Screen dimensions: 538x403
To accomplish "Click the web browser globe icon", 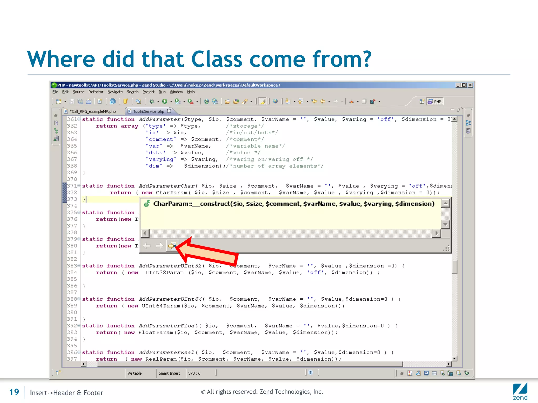I will point(275,101).
